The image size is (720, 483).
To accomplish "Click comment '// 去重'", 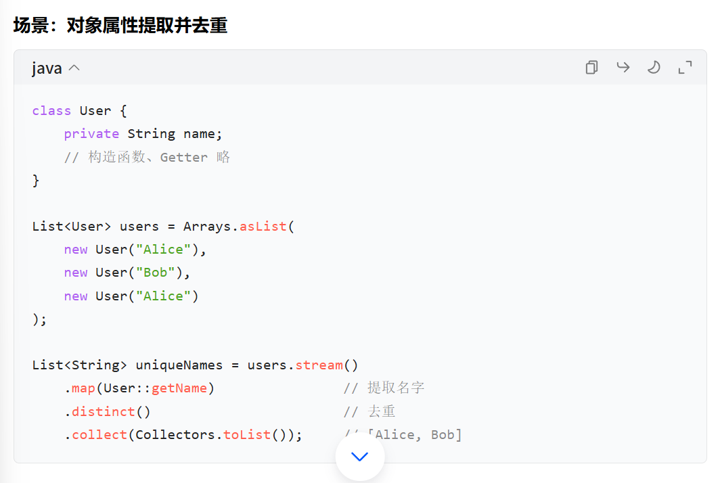I will click(369, 411).
